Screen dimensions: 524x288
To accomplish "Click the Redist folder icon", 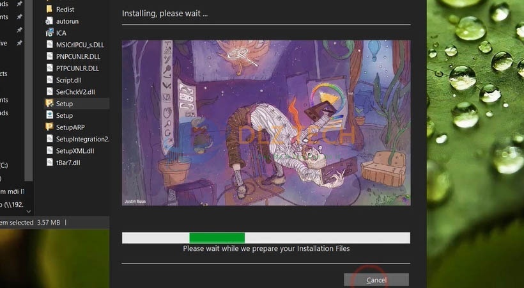I will pos(50,10).
